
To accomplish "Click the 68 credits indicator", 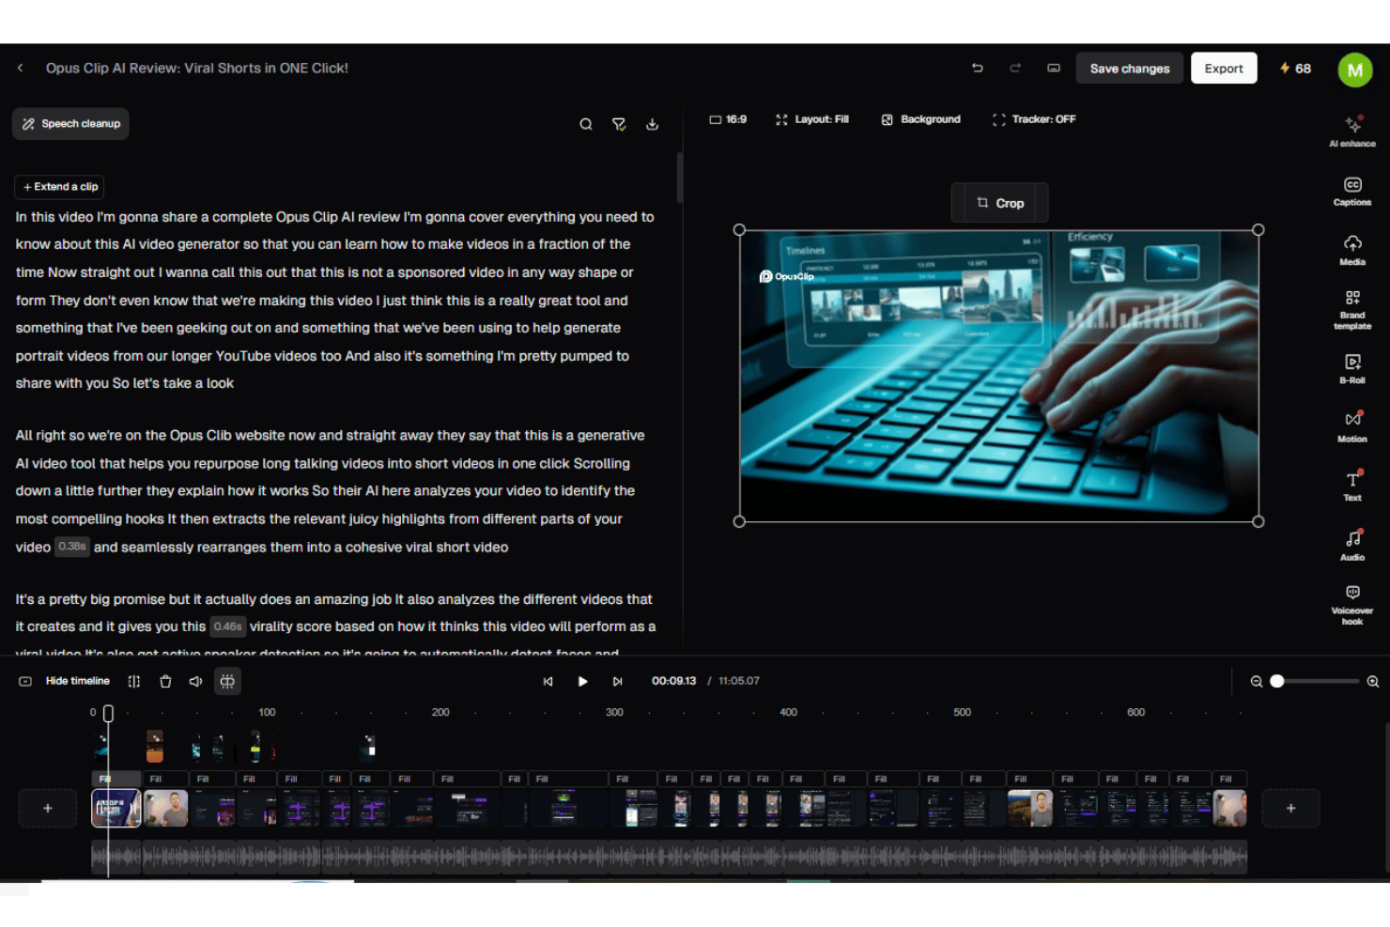I will coord(1295,69).
